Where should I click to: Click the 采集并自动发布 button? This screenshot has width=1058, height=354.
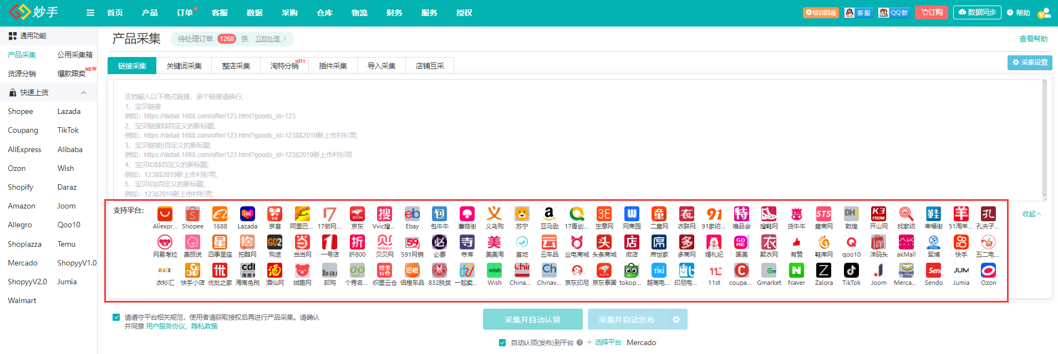coord(627,319)
